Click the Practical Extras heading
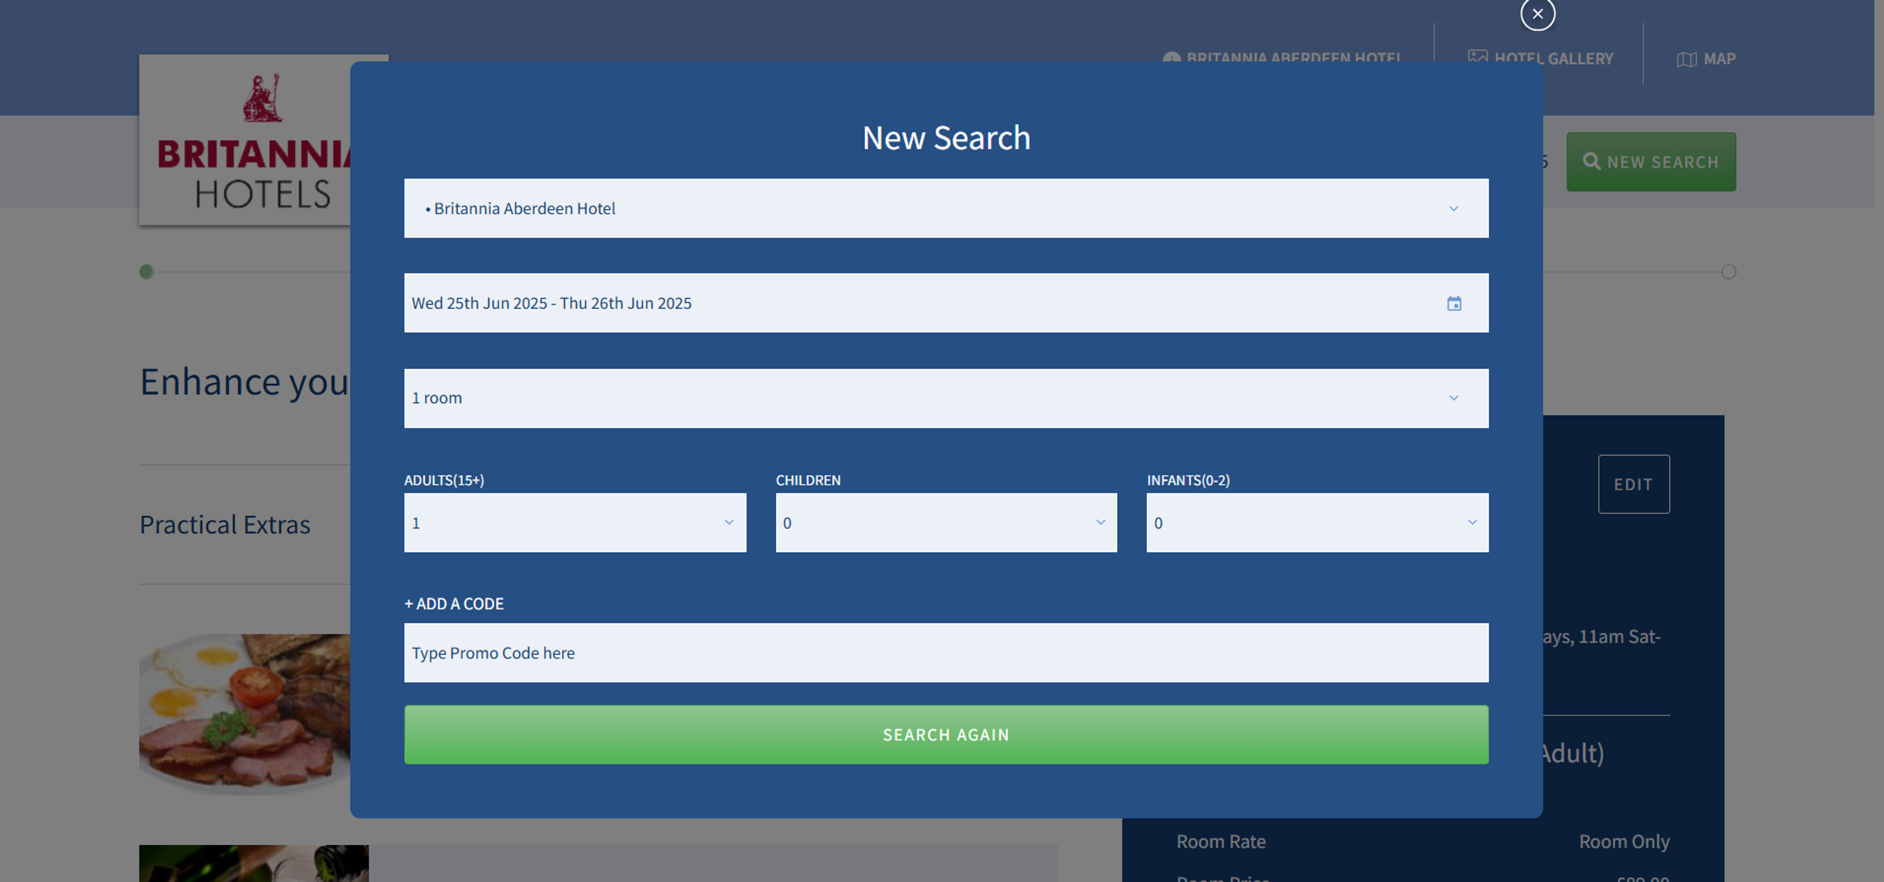Image resolution: width=1884 pixels, height=882 pixels. [225, 525]
